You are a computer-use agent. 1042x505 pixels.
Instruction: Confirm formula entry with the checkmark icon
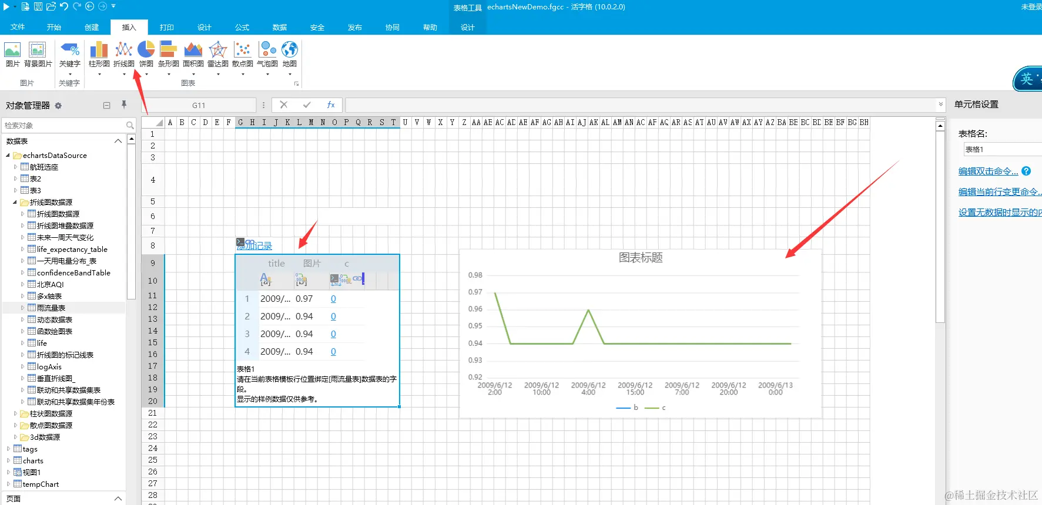[307, 105]
